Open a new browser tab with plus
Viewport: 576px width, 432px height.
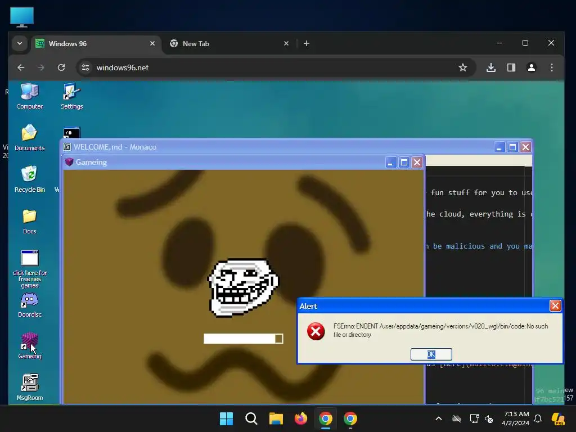pyautogui.click(x=307, y=43)
